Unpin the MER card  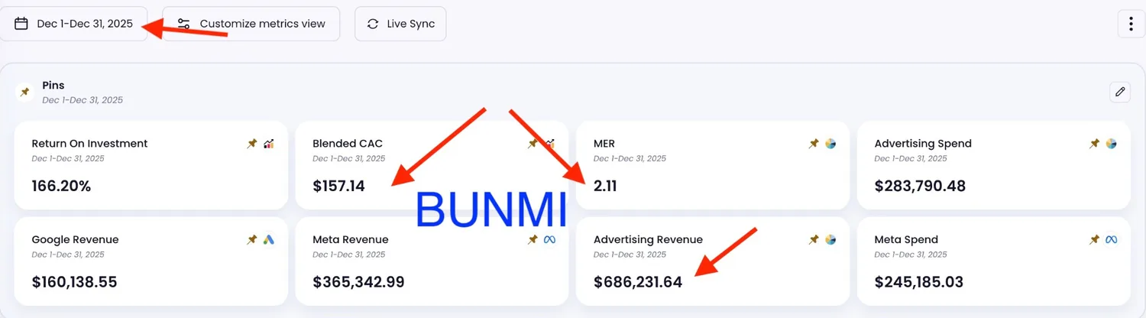tap(814, 144)
